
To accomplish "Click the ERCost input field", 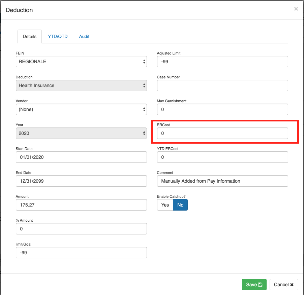I will pos(222,133).
